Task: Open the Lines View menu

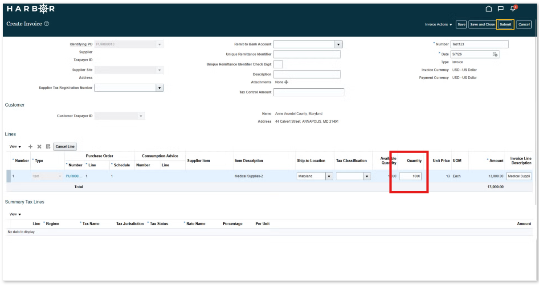Action: (x=15, y=147)
